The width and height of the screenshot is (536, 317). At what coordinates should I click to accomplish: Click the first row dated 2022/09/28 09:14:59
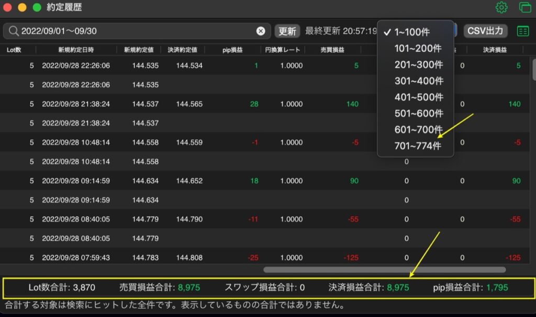click(266, 181)
